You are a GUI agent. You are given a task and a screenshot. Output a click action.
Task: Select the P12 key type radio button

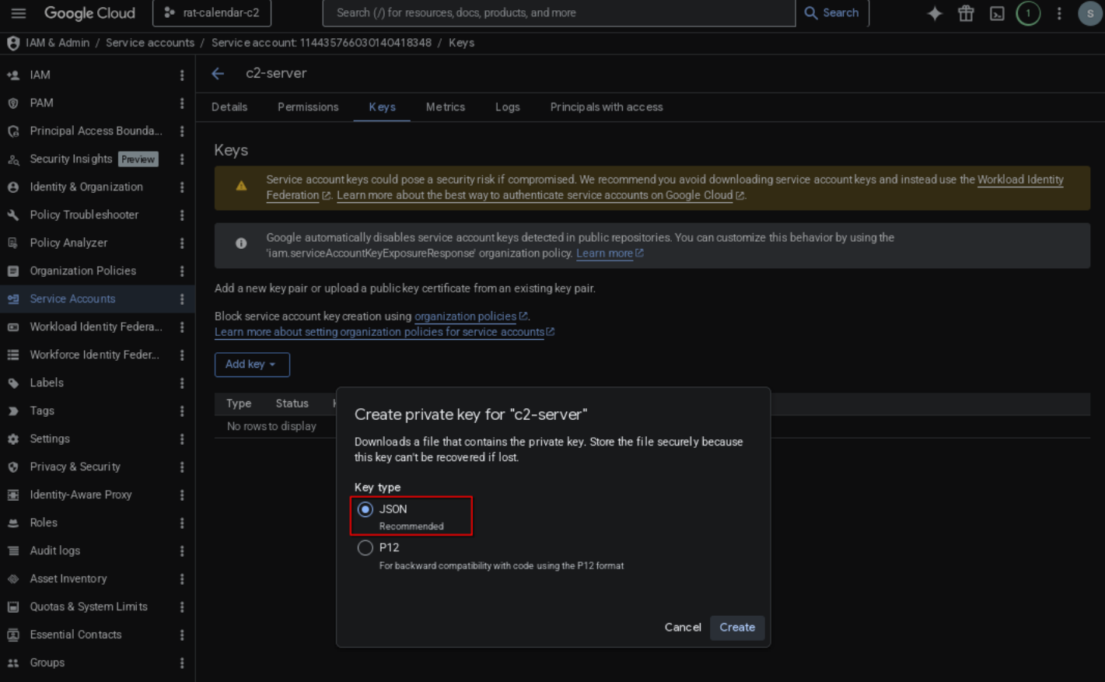pos(365,548)
